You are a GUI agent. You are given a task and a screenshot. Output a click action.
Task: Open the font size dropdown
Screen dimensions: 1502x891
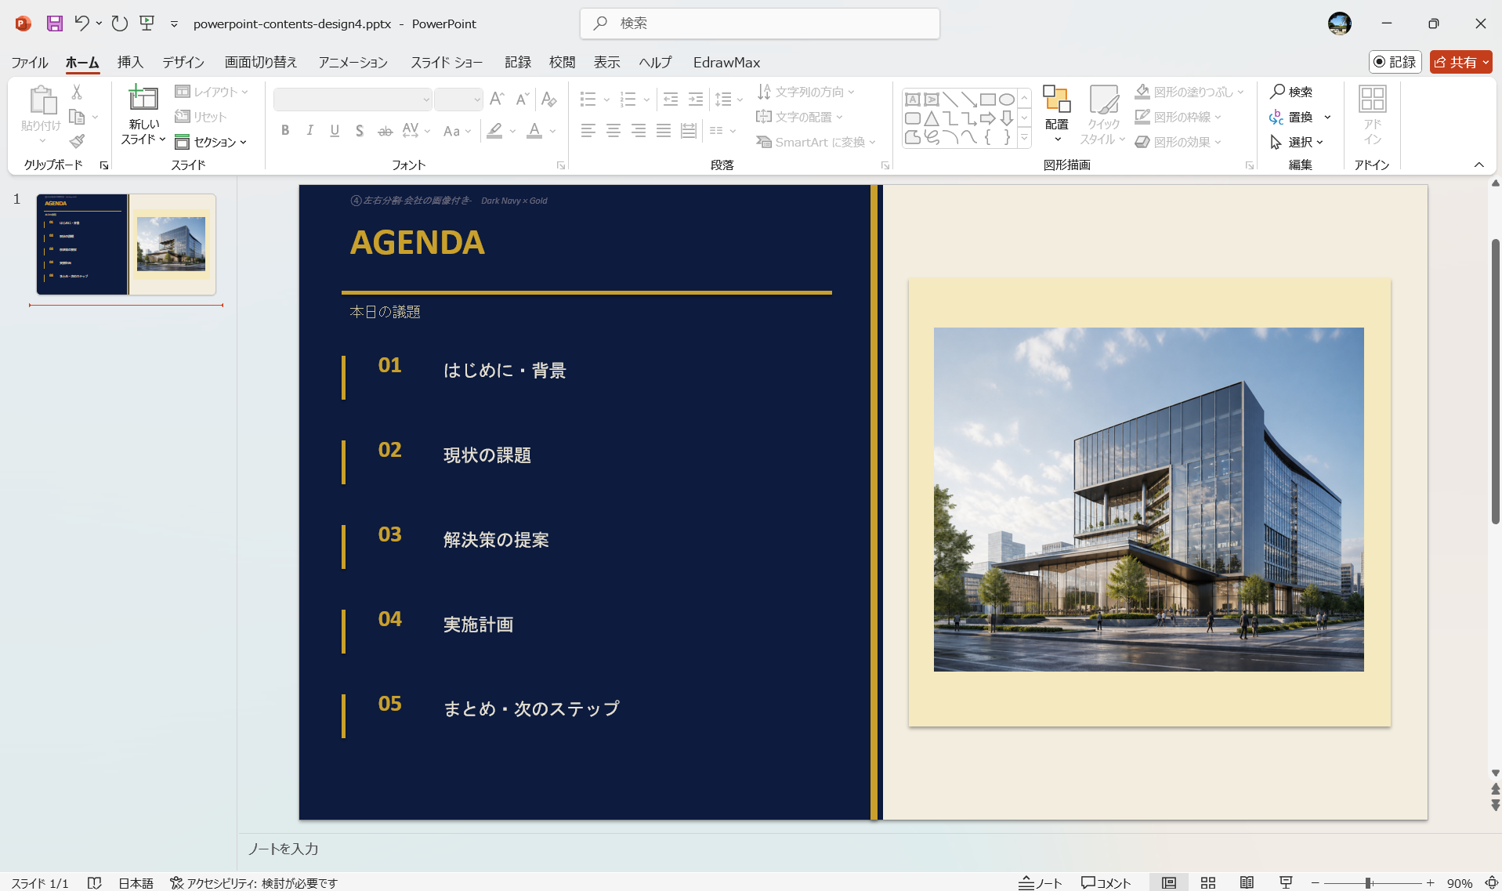tap(476, 100)
